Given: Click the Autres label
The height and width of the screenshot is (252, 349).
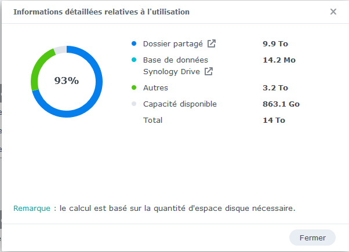Looking at the screenshot, I should coord(155,87).
